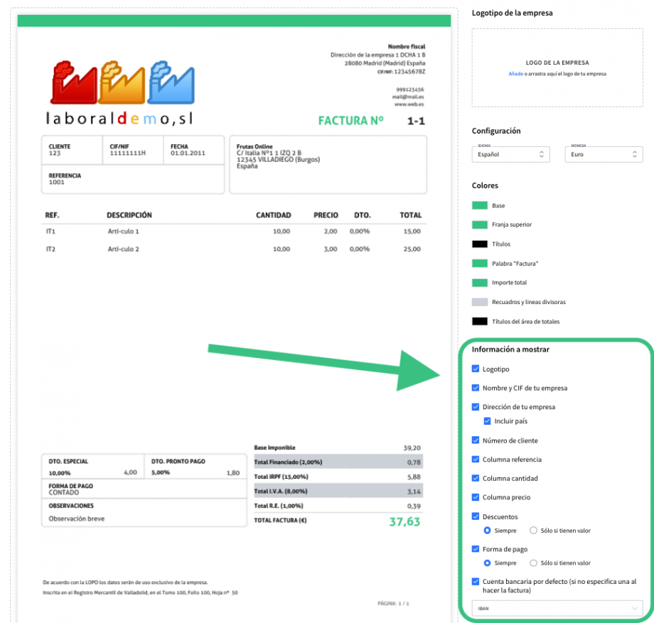Pick the Palabra "Factura" color swatch
This screenshot has height=623, width=654.
(480, 264)
